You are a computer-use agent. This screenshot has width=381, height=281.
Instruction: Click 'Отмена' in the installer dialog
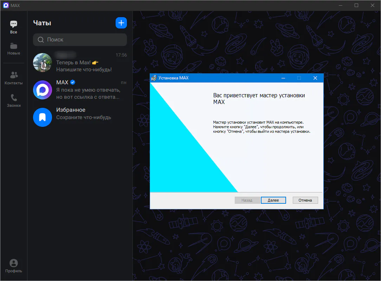(x=305, y=200)
